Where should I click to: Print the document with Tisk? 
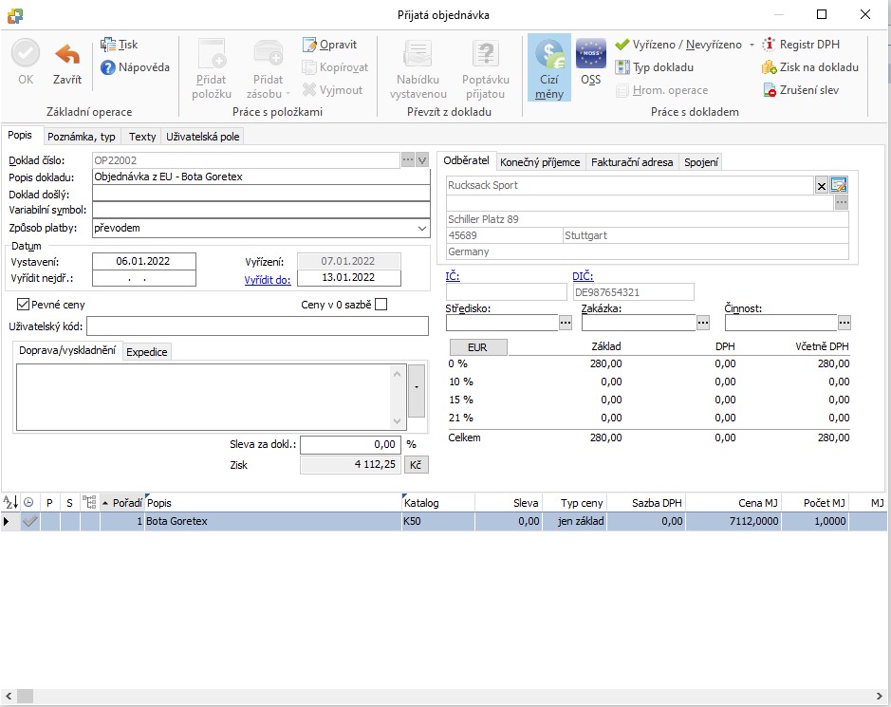tap(119, 45)
